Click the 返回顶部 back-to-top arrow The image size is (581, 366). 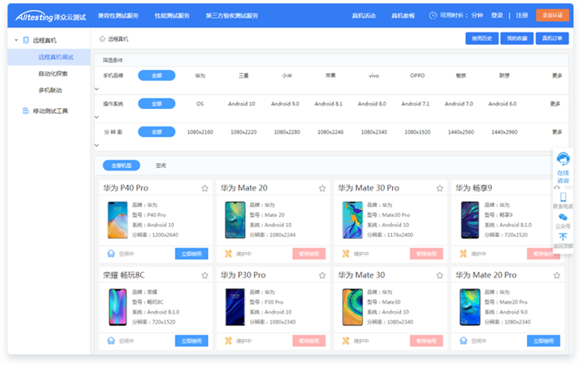(x=563, y=237)
